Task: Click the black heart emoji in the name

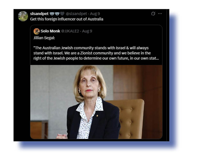Action: 62,13
